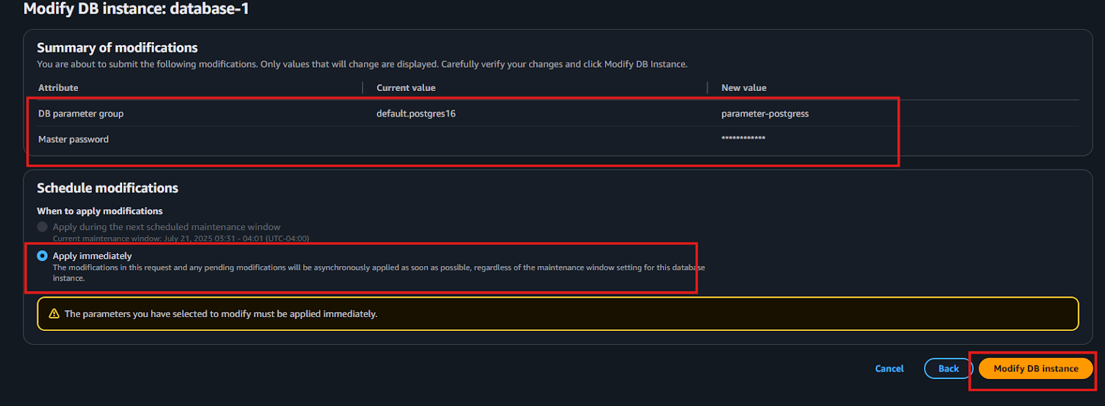
Task: Click the Attribute column header
Action: coord(58,88)
